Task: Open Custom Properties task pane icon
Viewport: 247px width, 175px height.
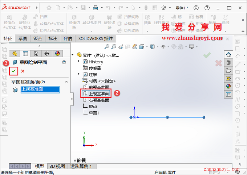Action: 228,94
